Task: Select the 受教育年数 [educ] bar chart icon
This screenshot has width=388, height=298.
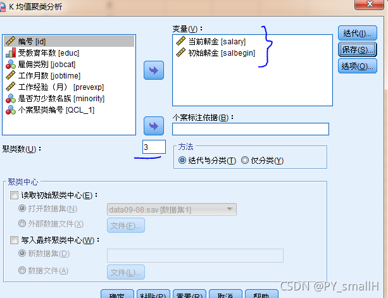Action: click(11, 53)
